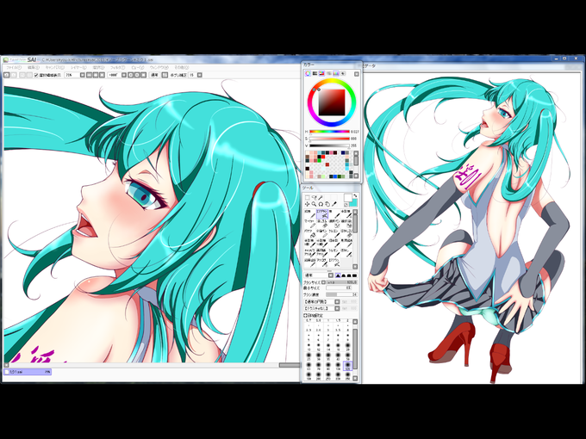586x439 pixels.
Task: Click the ミク1.sai document tab
Action: point(28,372)
